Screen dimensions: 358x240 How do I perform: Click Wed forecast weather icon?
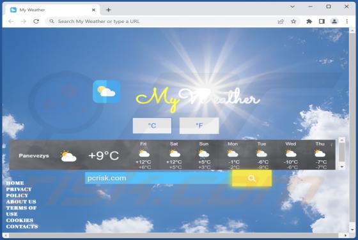pos(291,153)
